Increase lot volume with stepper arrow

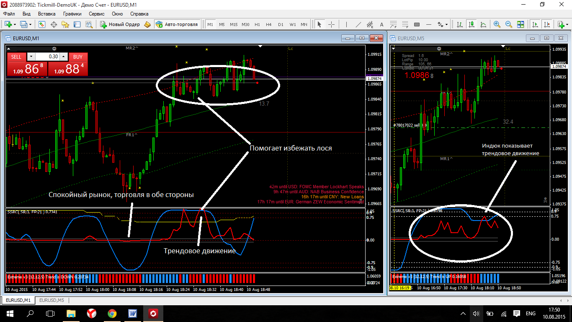[63, 57]
